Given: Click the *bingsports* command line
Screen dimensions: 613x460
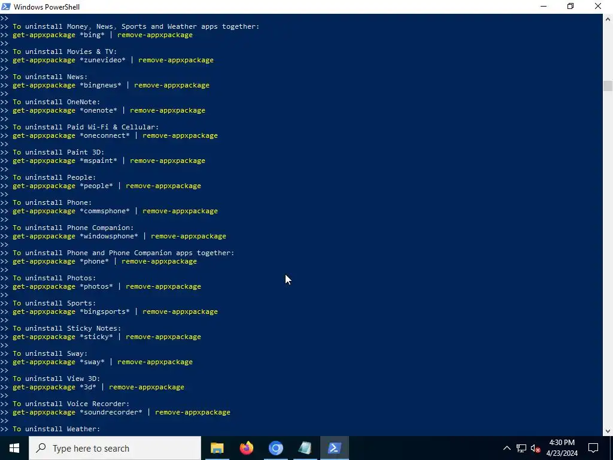Looking at the screenshot, I should point(115,311).
